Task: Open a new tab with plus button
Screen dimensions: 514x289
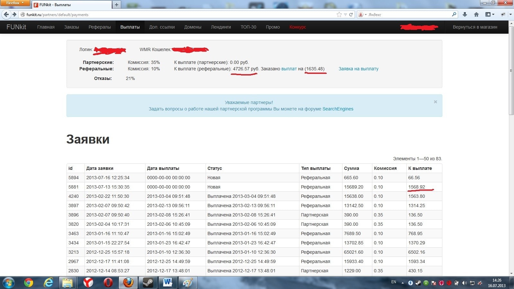Action: pos(117,5)
